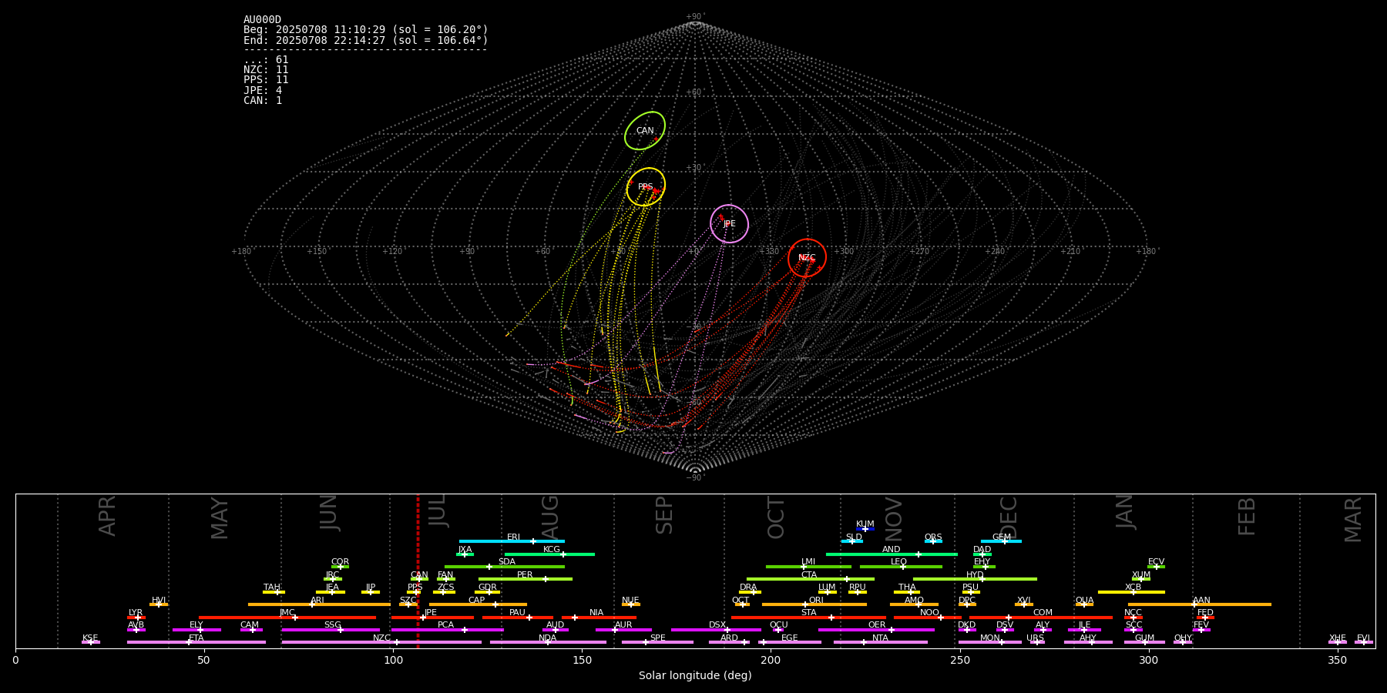This screenshot has width=1387, height=693.
Task: Click the green CAN radiant circle on sky map
Action: click(x=645, y=131)
